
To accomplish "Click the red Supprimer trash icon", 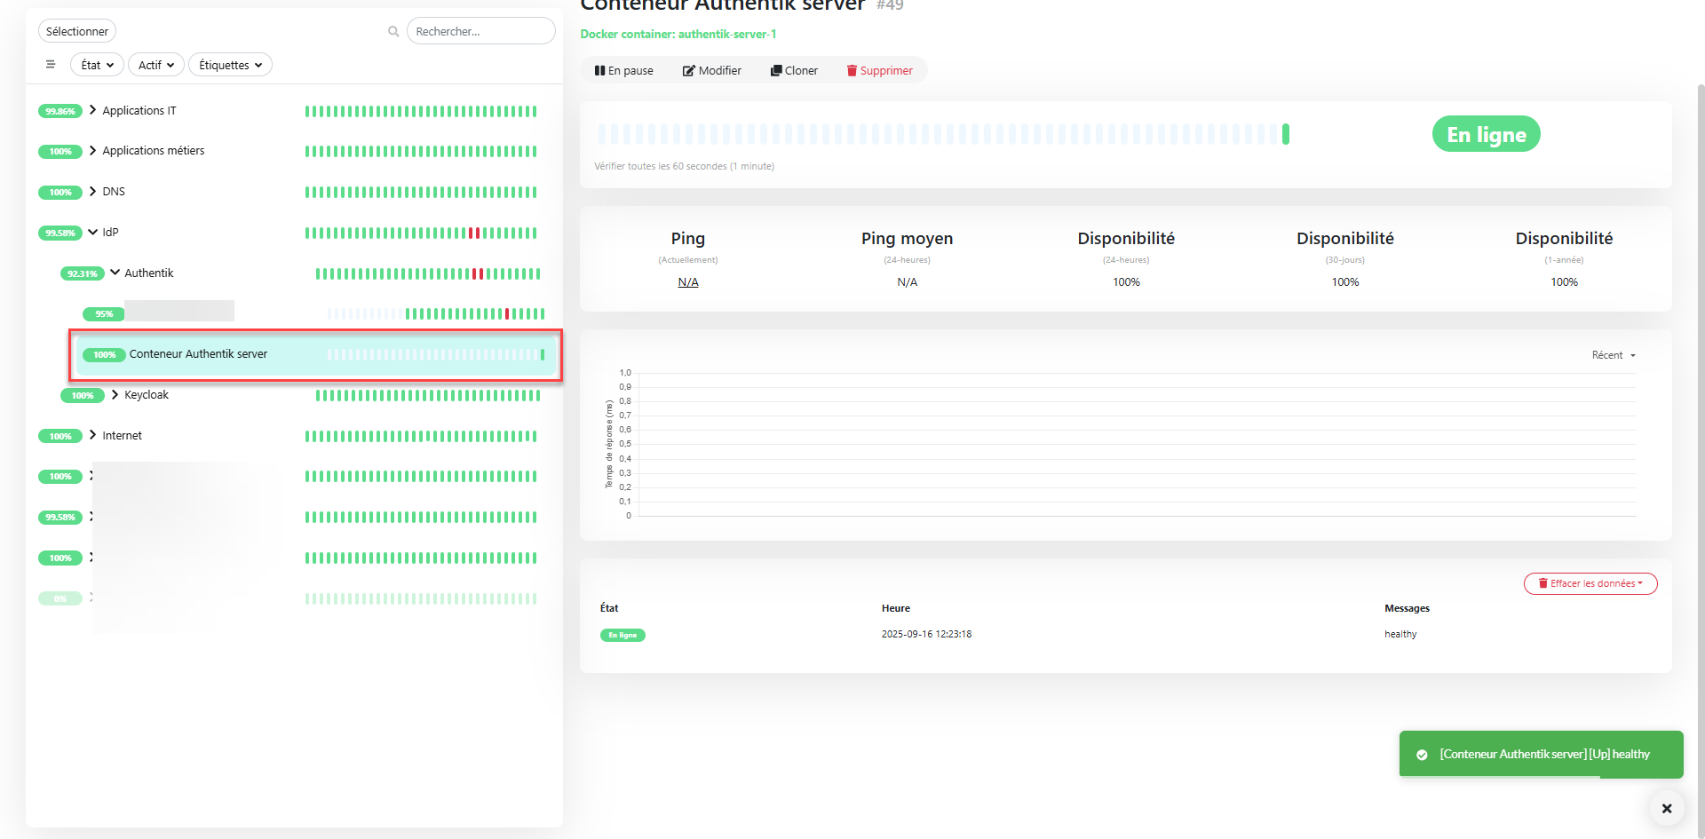I will pos(852,71).
